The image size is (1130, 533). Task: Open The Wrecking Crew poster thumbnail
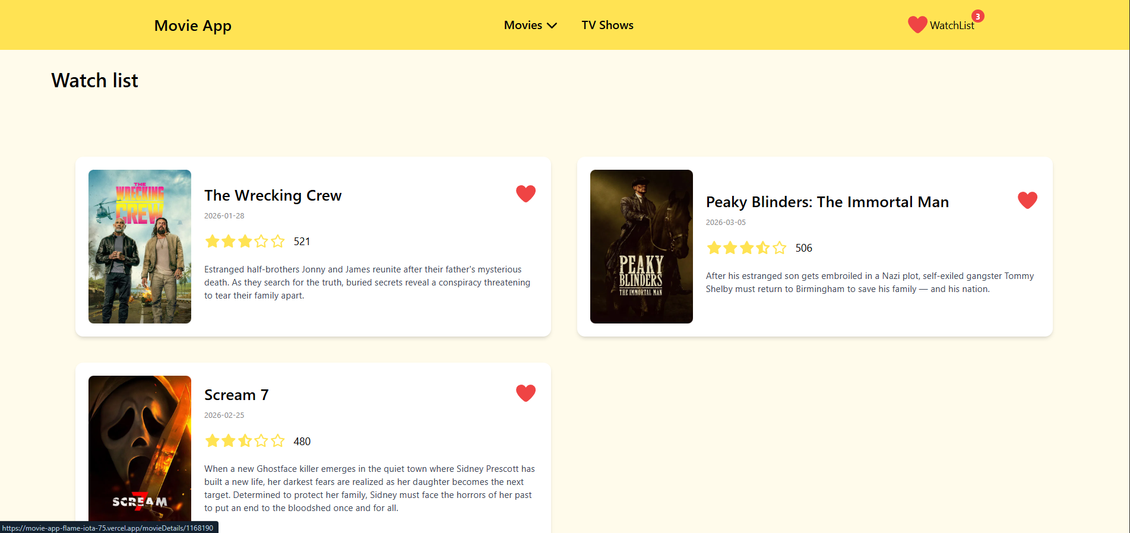(x=140, y=246)
